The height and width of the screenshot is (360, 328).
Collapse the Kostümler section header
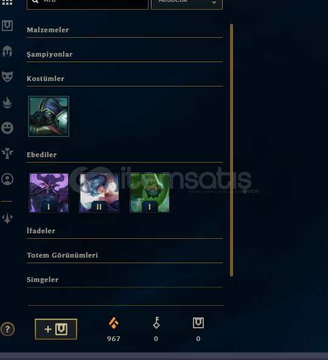125,79
